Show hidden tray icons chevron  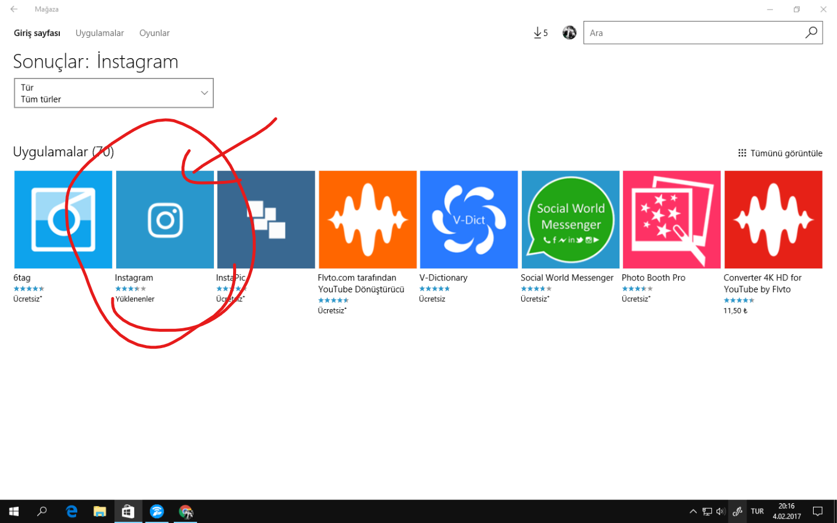(x=693, y=511)
